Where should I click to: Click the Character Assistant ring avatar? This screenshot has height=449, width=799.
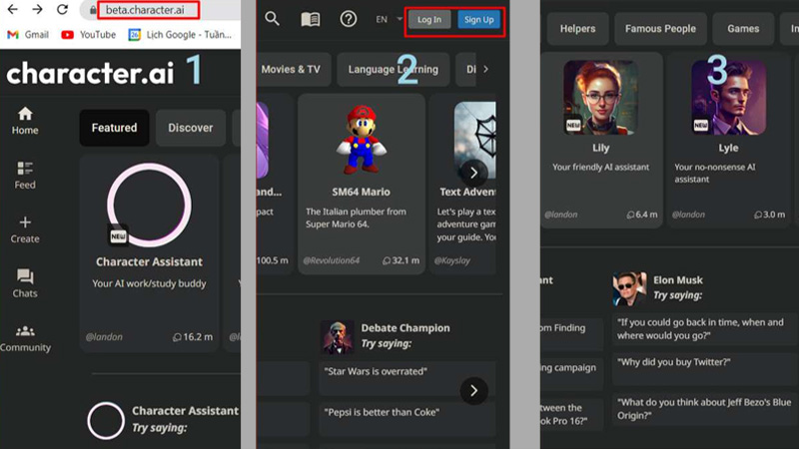[149, 206]
